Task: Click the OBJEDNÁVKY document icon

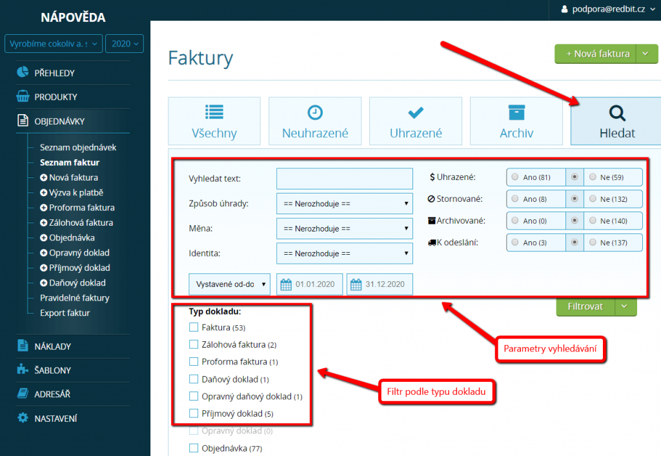Action: pyautogui.click(x=23, y=121)
